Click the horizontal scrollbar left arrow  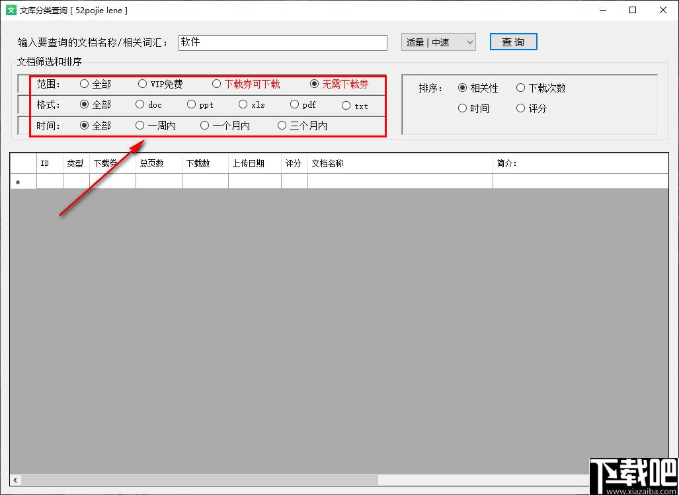point(16,480)
